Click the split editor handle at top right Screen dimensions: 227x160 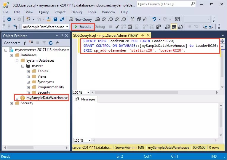click(222, 41)
